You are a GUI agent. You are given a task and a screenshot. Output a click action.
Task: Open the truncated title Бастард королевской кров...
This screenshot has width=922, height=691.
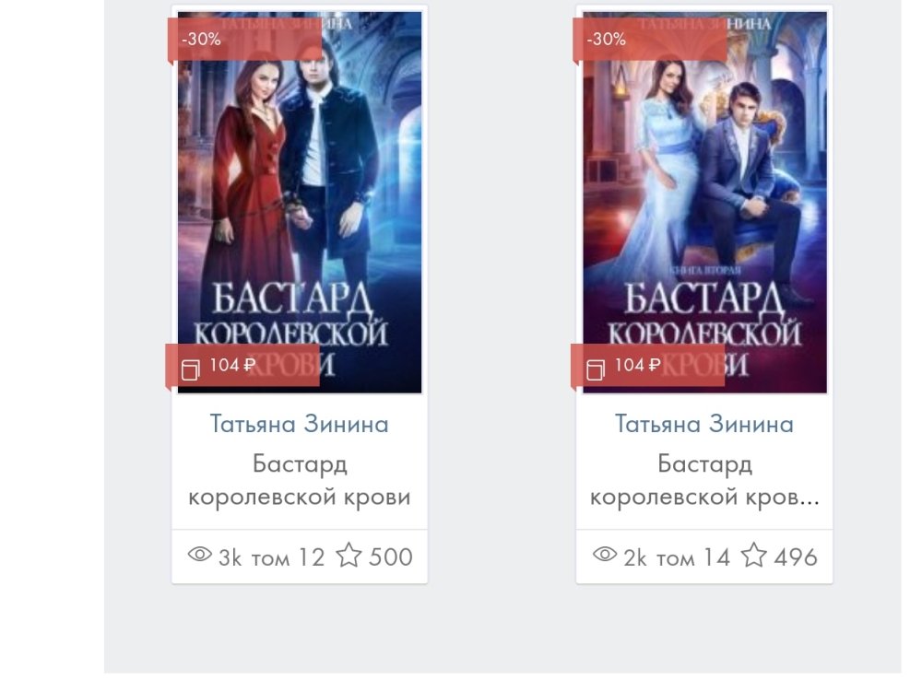(x=704, y=480)
